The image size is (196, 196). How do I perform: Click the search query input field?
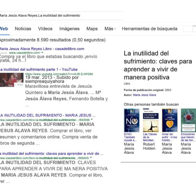click(x=61, y=16)
